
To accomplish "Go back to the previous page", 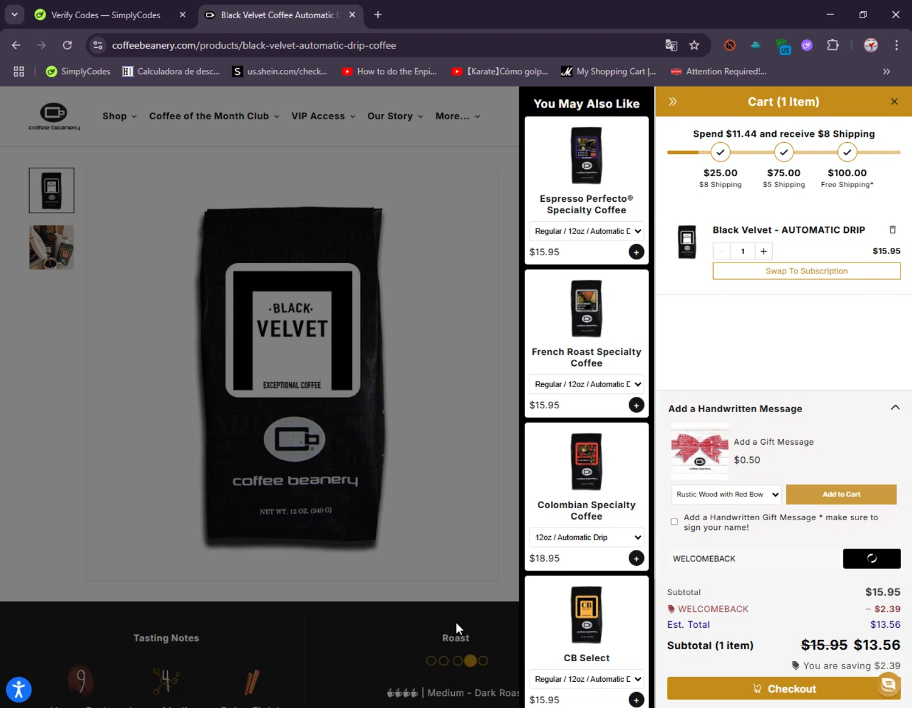I will (x=16, y=45).
